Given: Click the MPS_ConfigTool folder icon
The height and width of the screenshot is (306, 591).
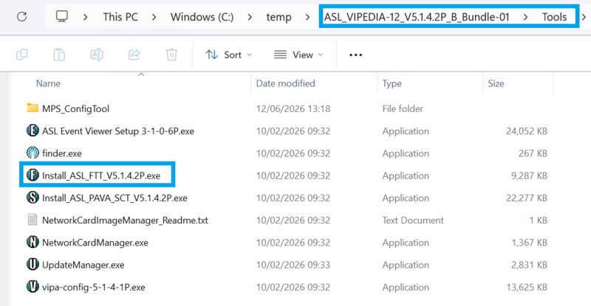Looking at the screenshot, I should pyautogui.click(x=33, y=108).
